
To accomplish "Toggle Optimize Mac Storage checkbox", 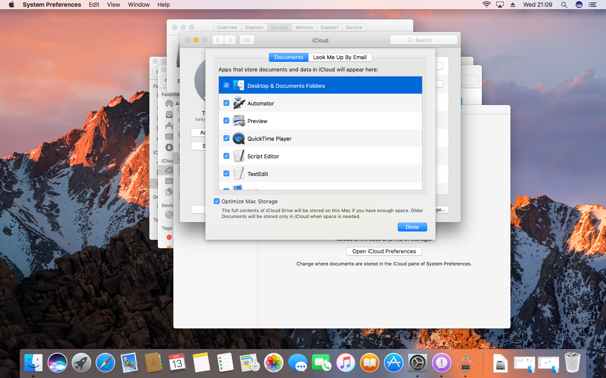I will pos(217,201).
